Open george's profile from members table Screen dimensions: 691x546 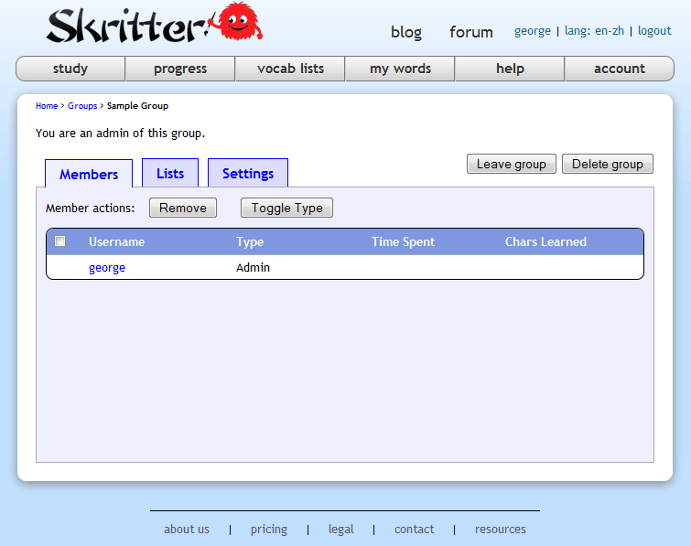coord(107,268)
